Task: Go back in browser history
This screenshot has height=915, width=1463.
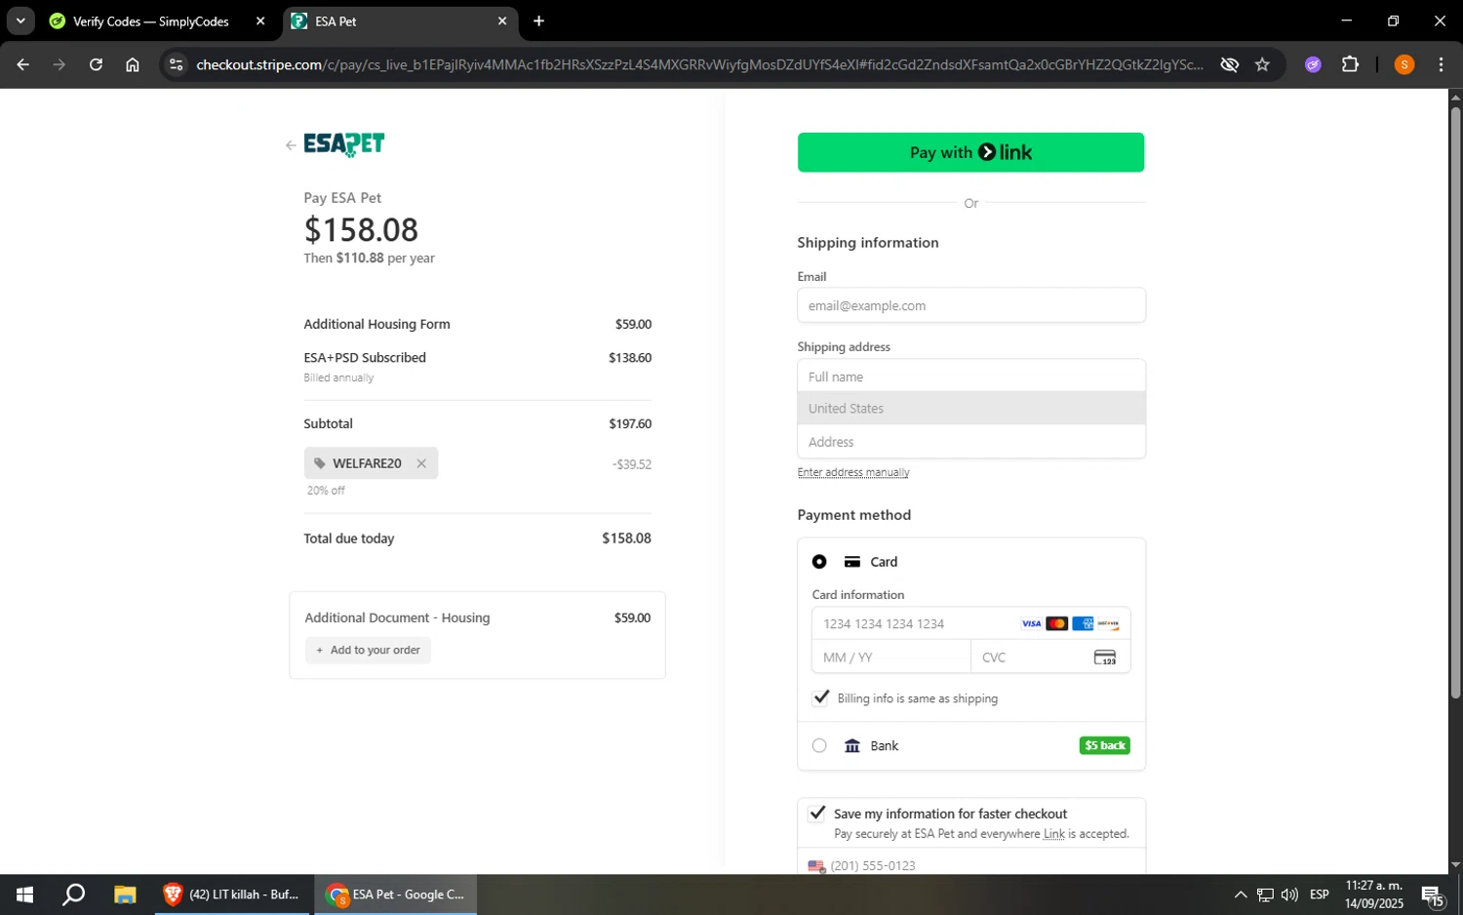Action: point(22,64)
